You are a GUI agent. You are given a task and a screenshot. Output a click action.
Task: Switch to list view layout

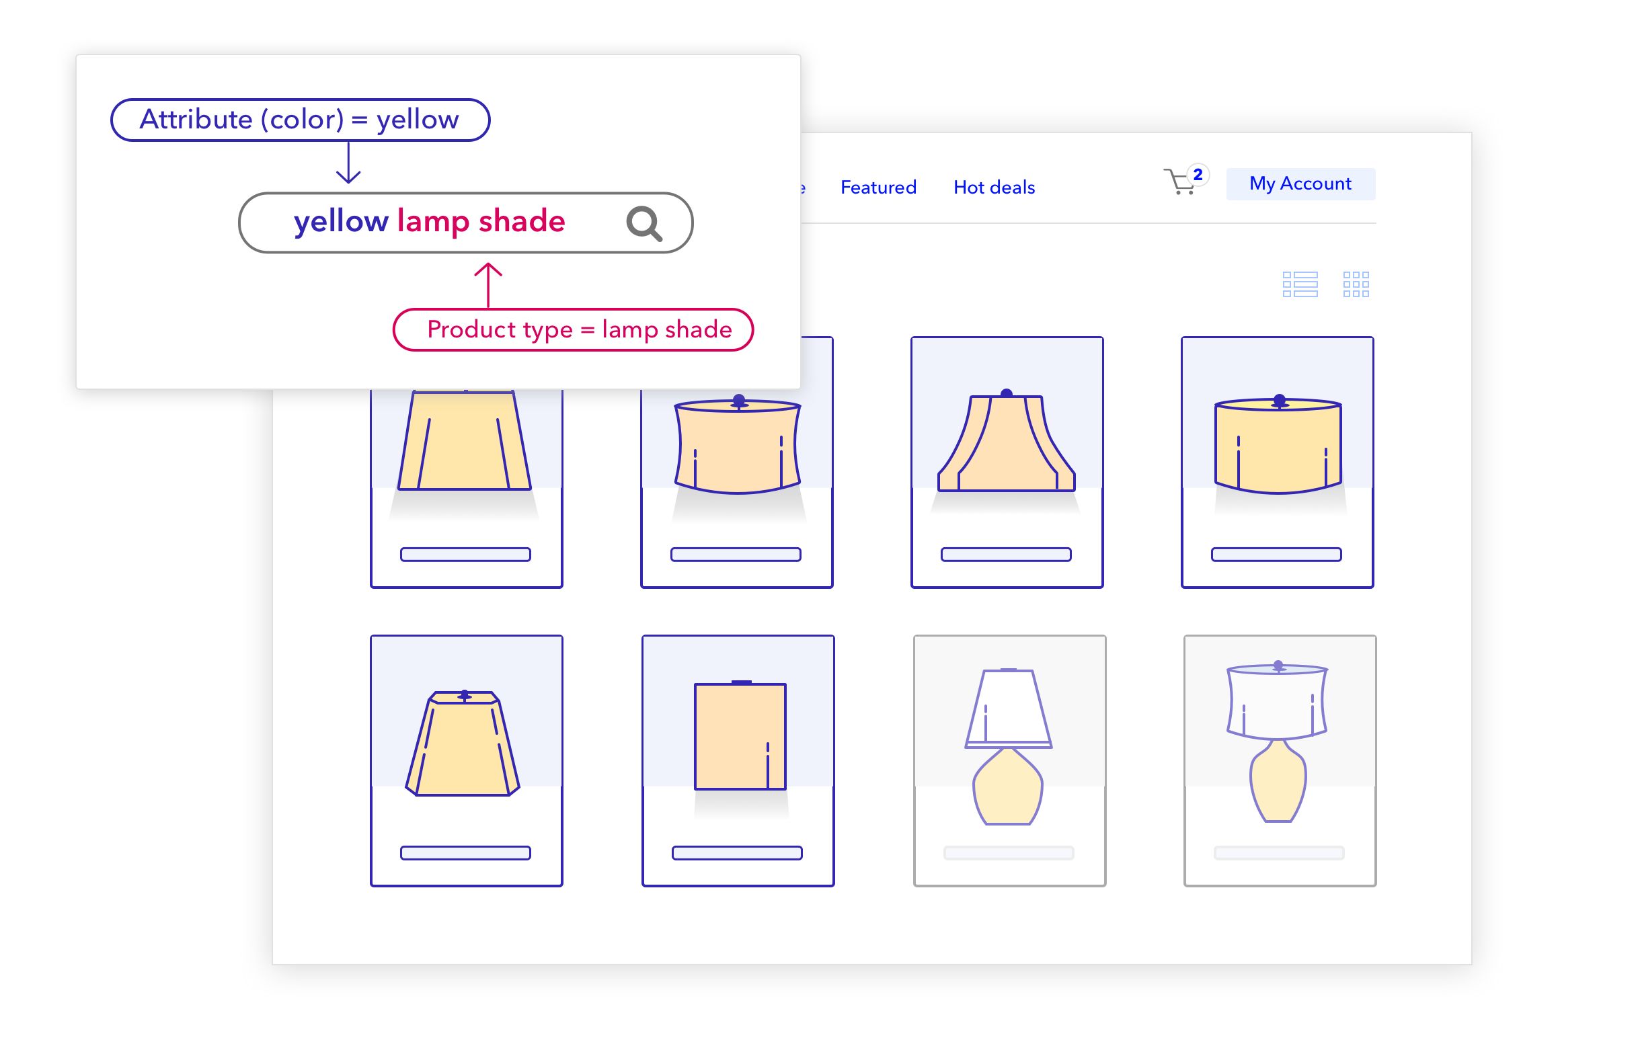1299,284
